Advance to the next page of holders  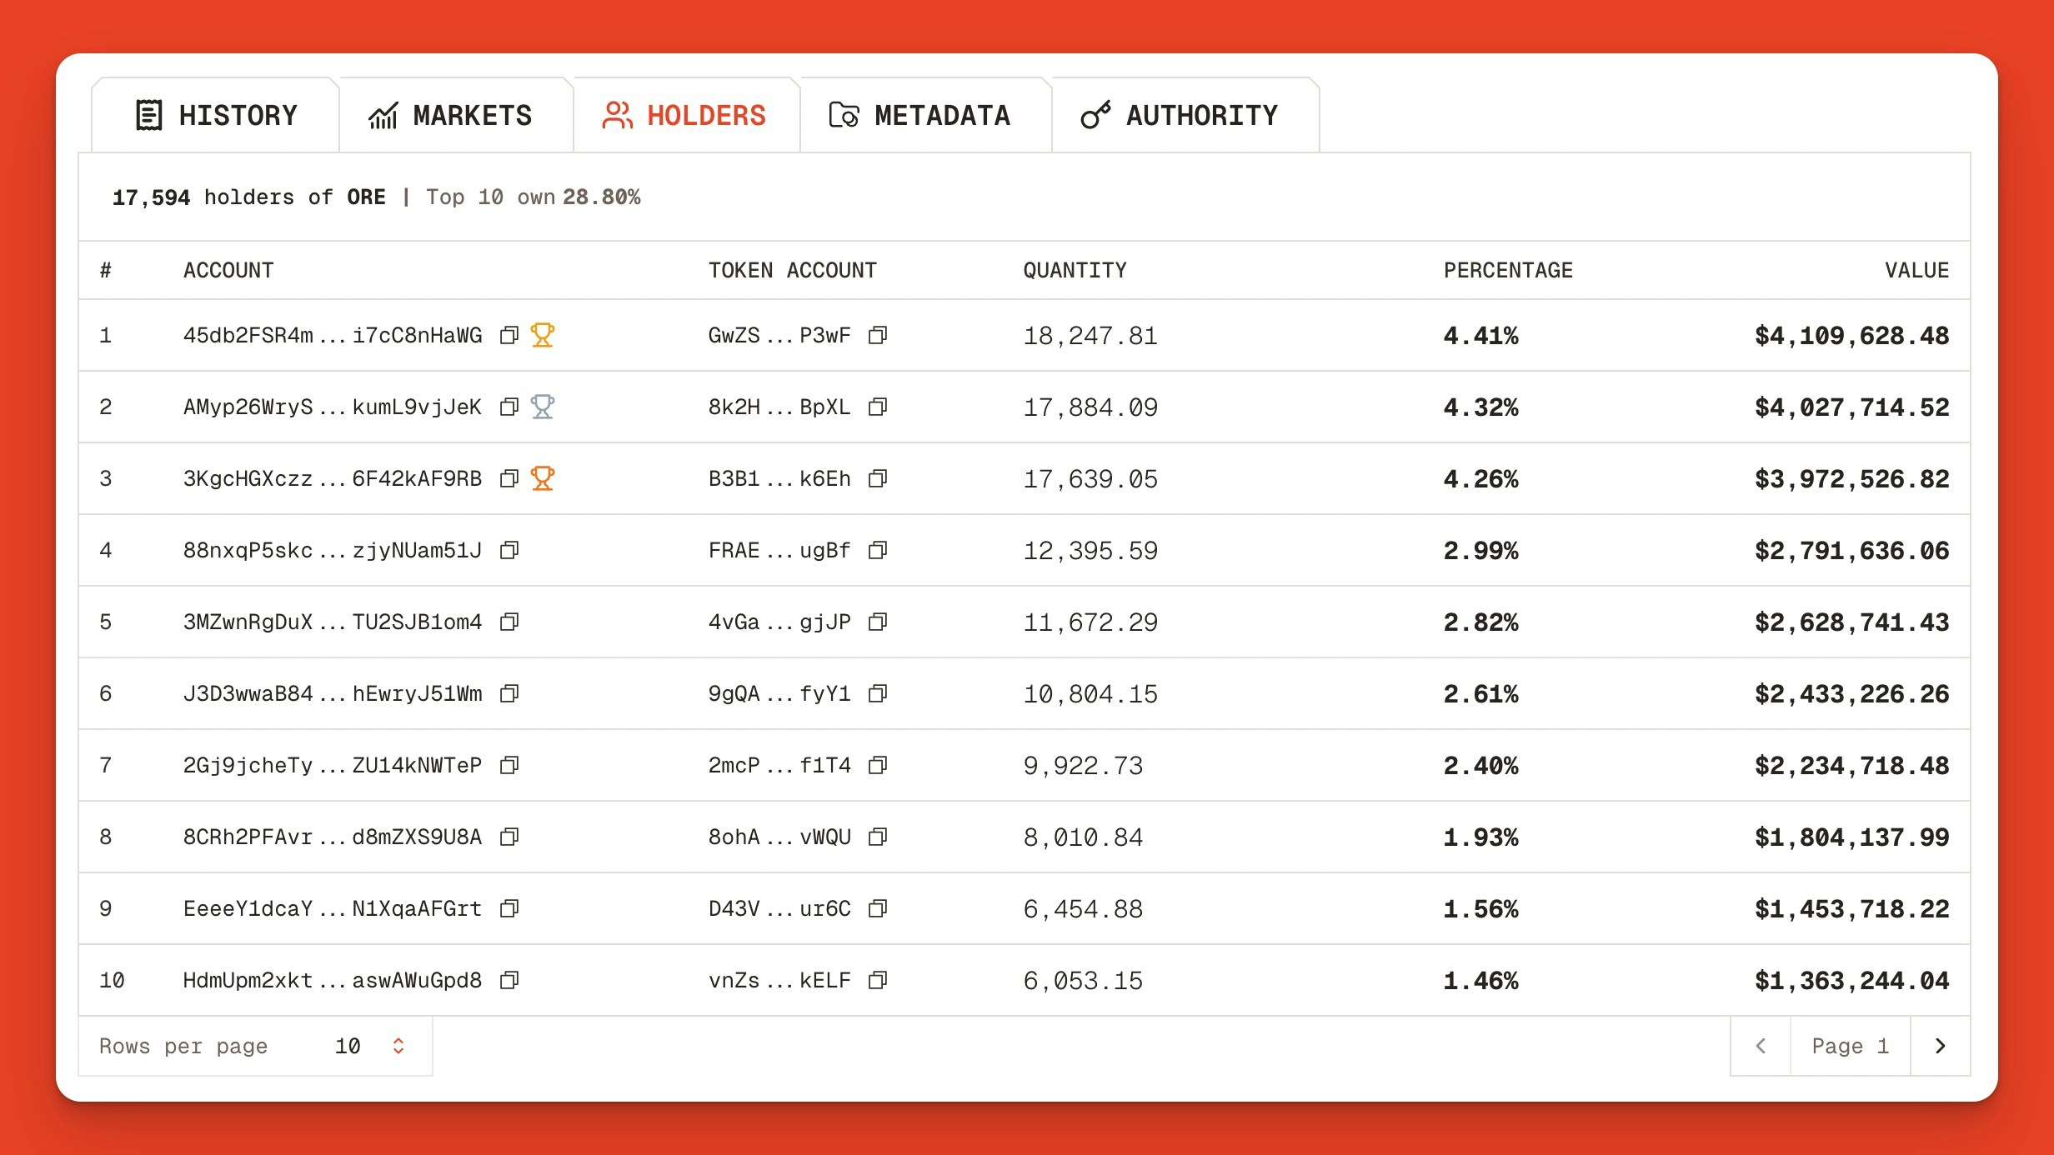(1940, 1046)
